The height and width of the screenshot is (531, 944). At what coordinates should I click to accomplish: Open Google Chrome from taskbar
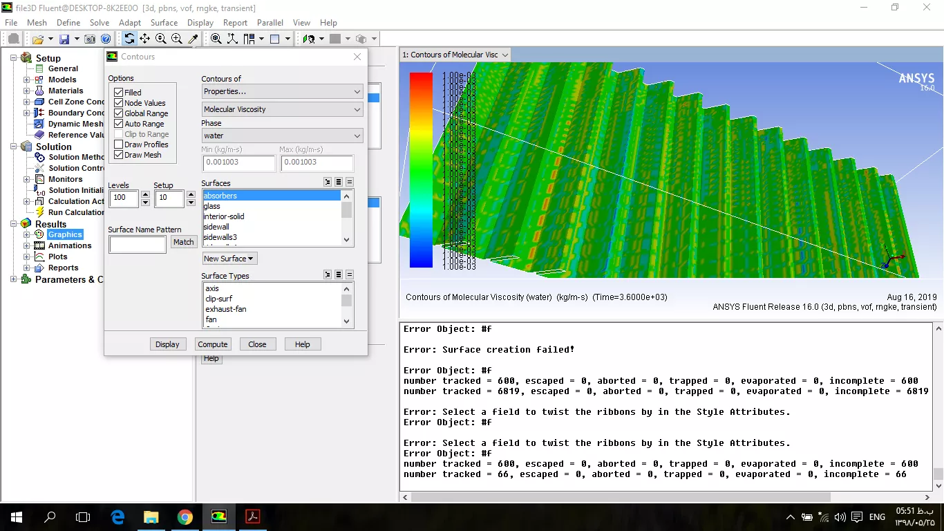click(185, 516)
